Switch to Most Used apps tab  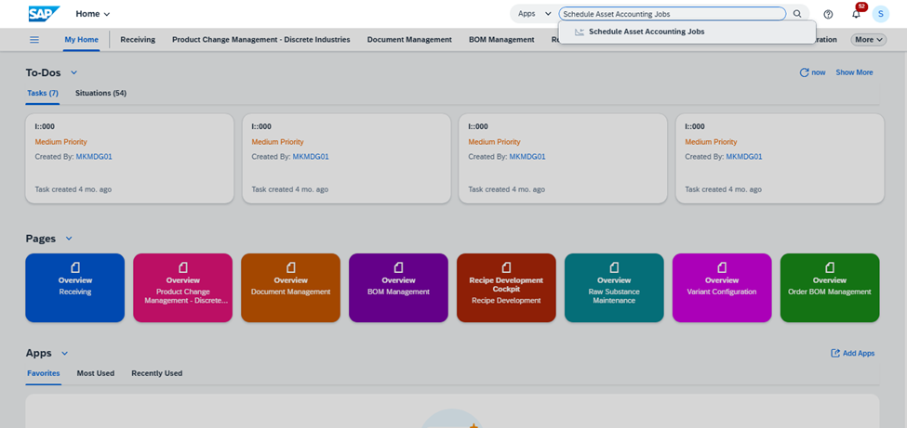tap(96, 373)
